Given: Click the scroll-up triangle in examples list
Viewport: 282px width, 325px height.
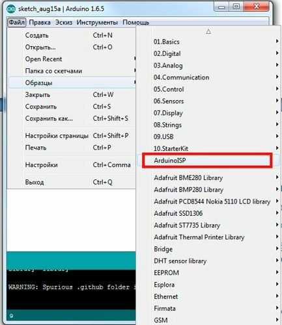Looking at the screenshot, I should coord(208,32).
